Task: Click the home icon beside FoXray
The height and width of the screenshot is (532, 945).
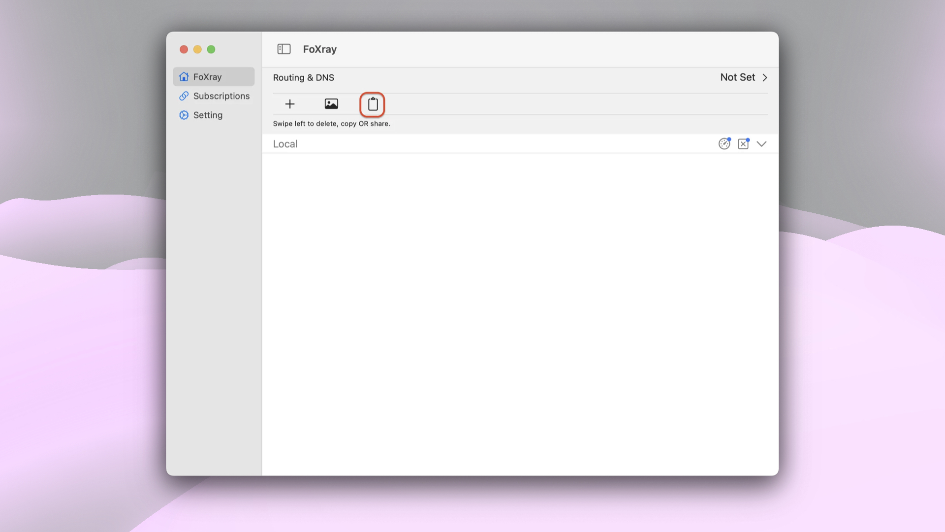Action: tap(184, 76)
